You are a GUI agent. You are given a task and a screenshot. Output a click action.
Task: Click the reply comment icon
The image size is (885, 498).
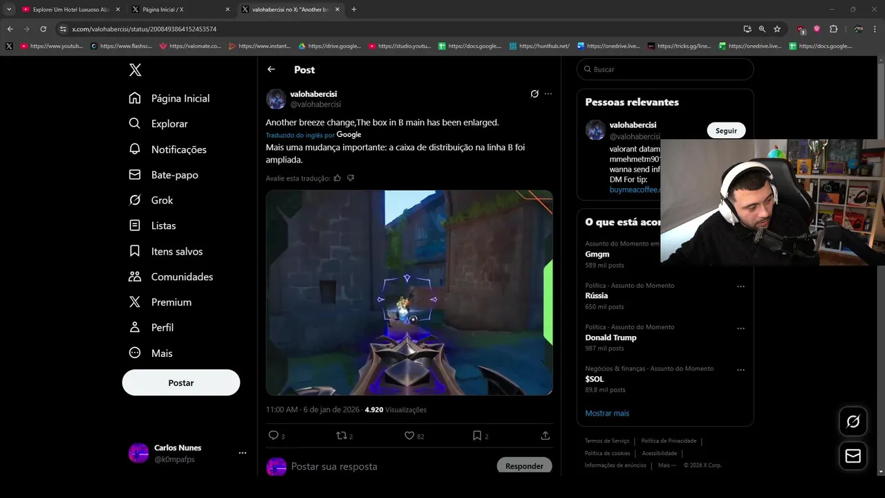pos(273,436)
